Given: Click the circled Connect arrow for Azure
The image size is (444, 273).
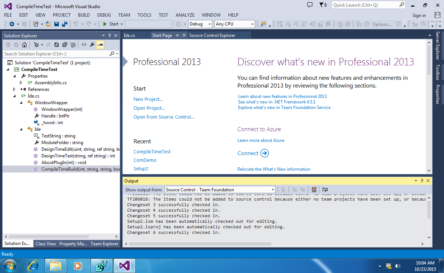Looking at the screenshot, I should click(x=264, y=153).
